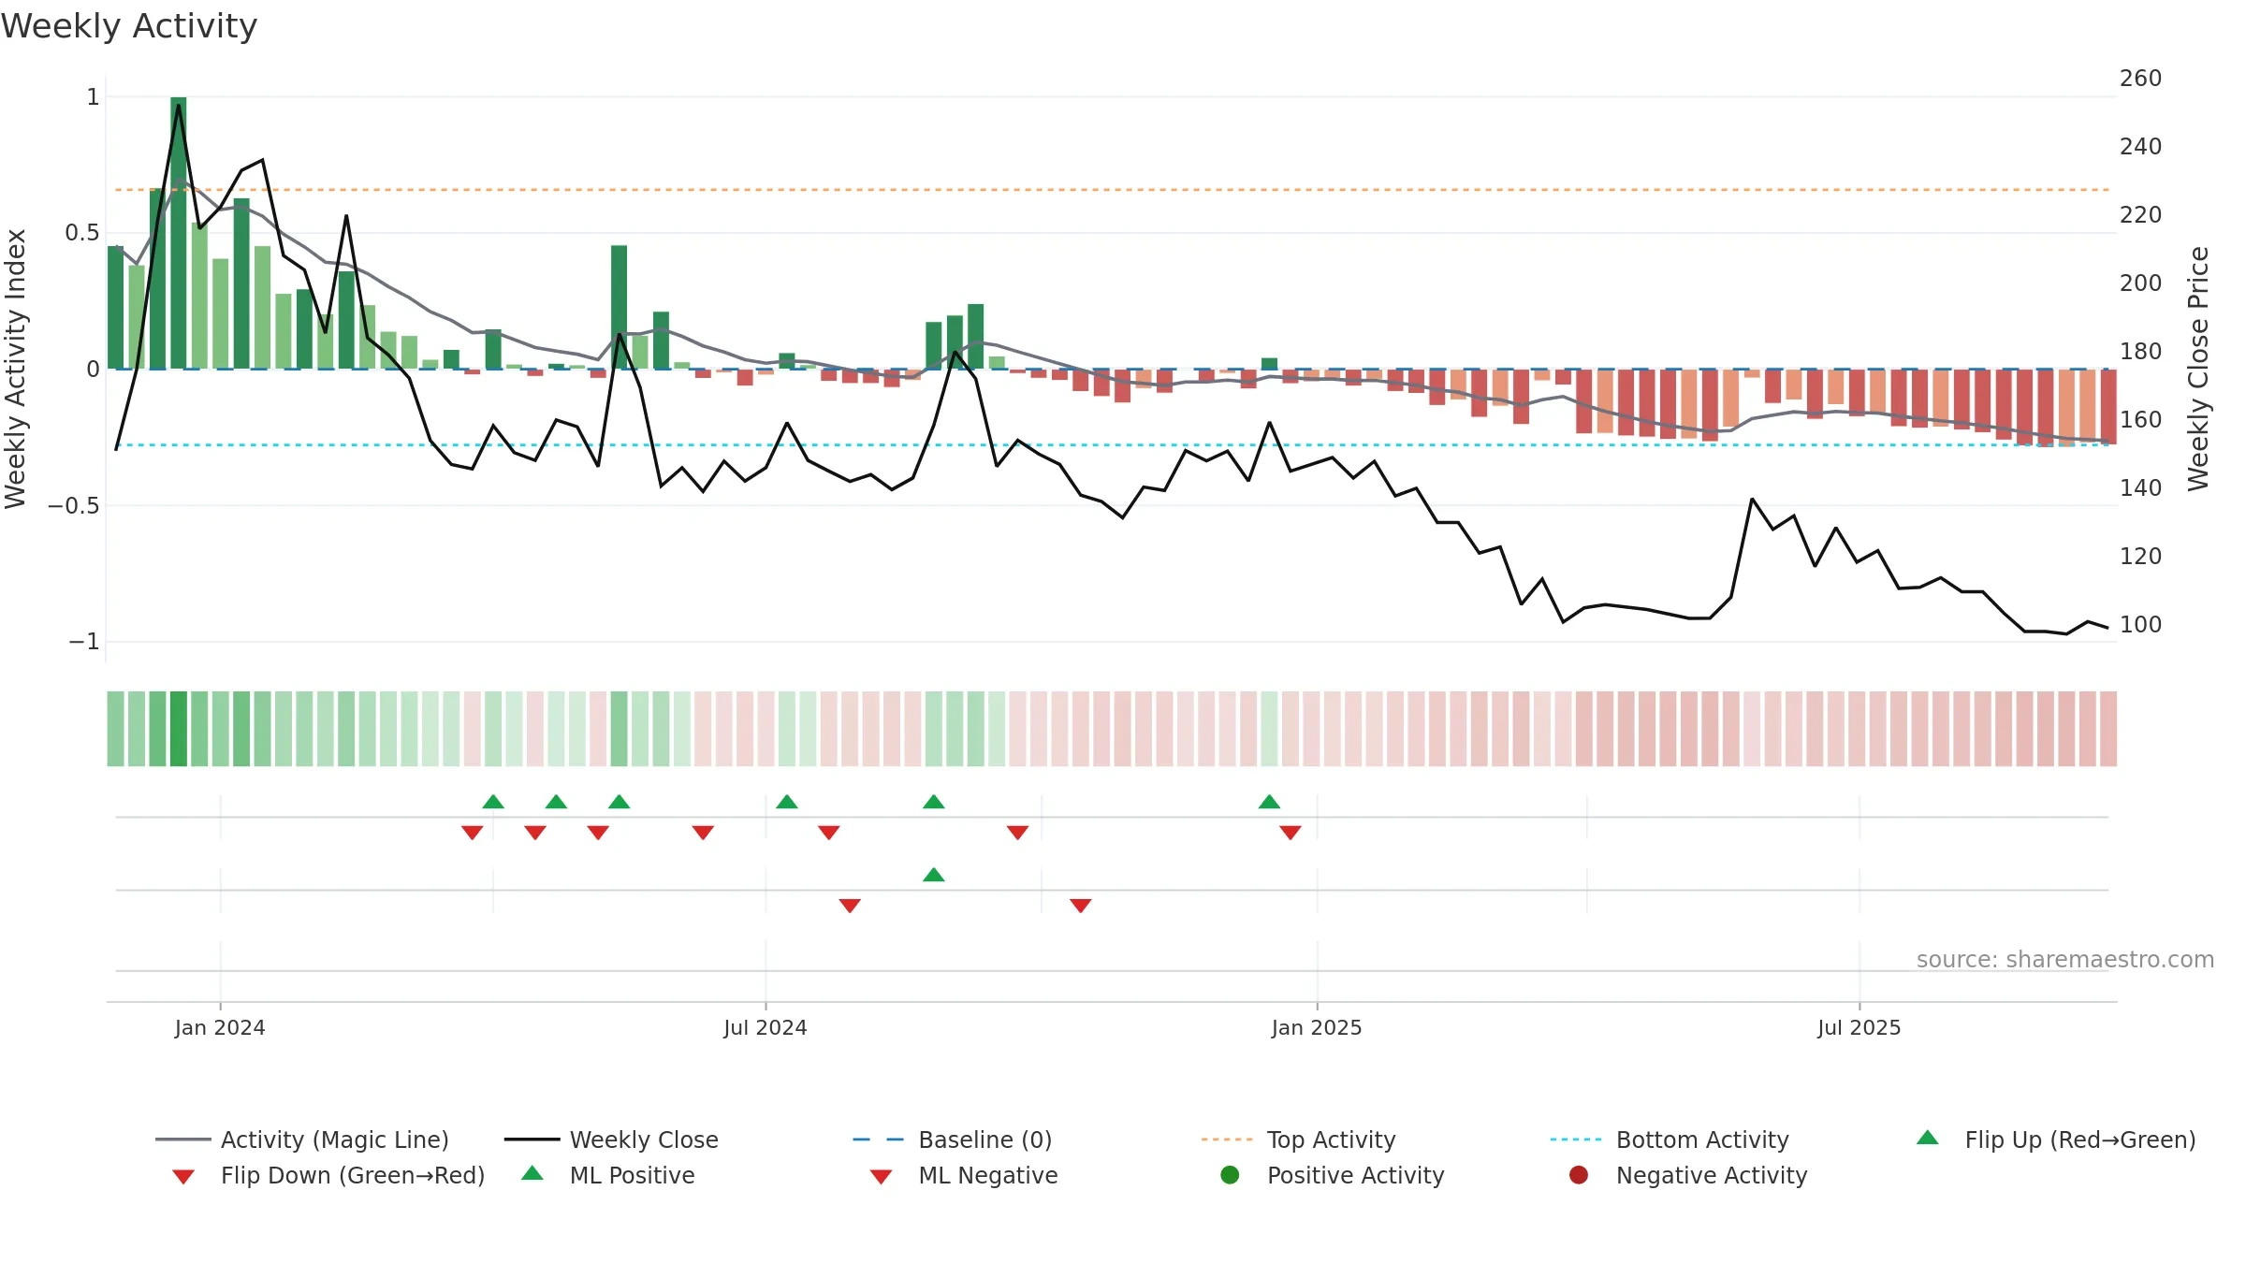Image resolution: width=2246 pixels, height=1263 pixels.
Task: Toggle the Flip Down (Green→Red) legend entry
Action: click(328, 1175)
